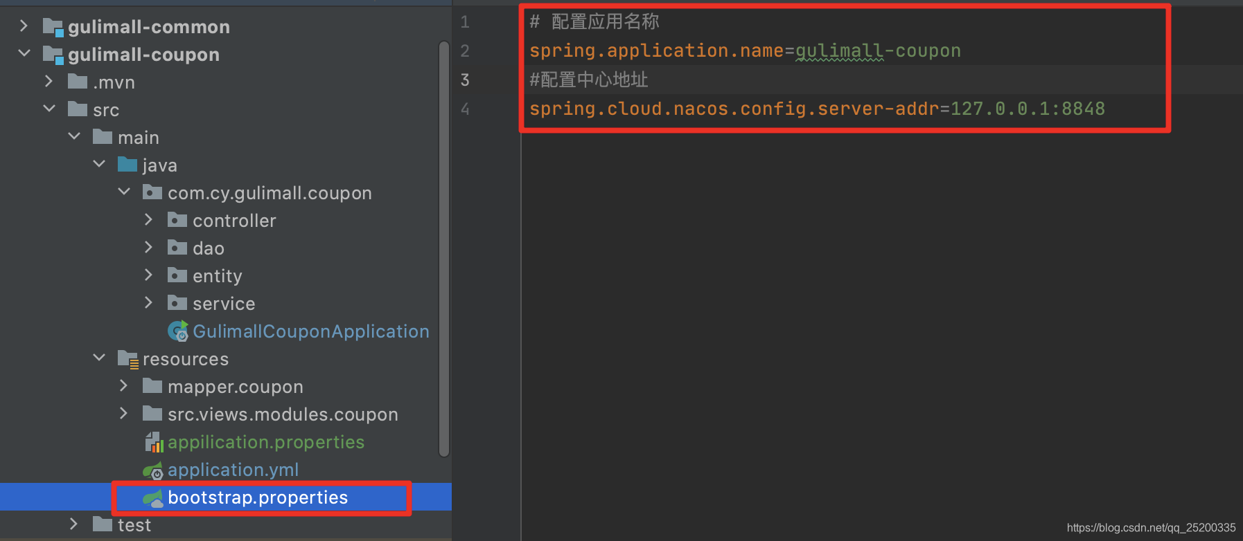Screen dimensions: 1243x541
Task: Select bootstrap.properties file
Action: 258,497
